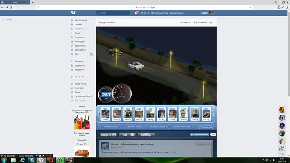Screen dimensions: 290x163
Task: Select the sixth friend card with purple photo
Action: [x=161, y=114]
